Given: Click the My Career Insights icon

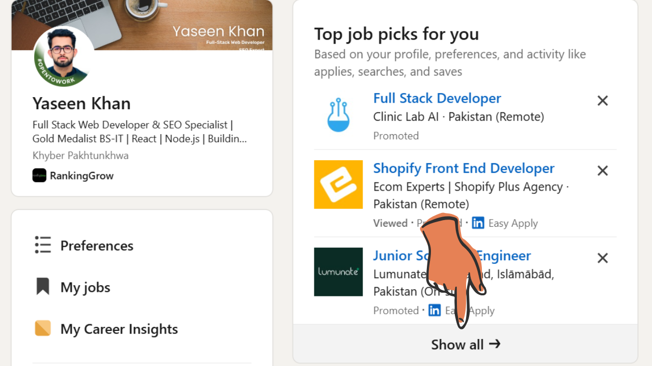Looking at the screenshot, I should pos(43,328).
